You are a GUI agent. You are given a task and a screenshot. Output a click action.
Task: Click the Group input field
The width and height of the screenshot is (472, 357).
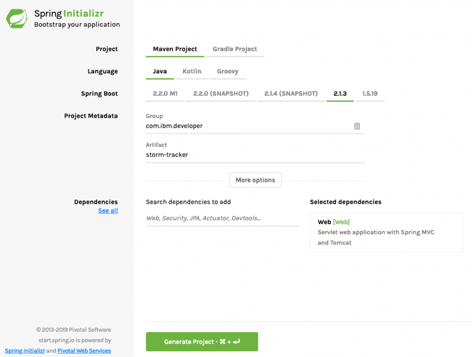point(248,126)
